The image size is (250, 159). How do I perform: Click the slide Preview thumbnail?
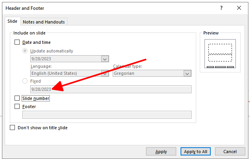[x=220, y=54]
